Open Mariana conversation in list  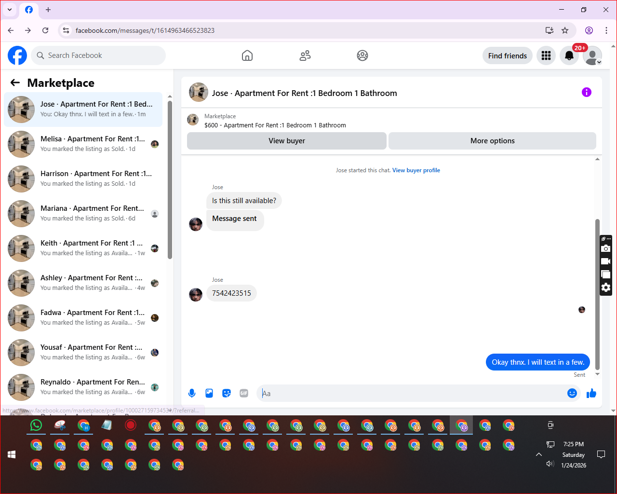click(x=83, y=214)
